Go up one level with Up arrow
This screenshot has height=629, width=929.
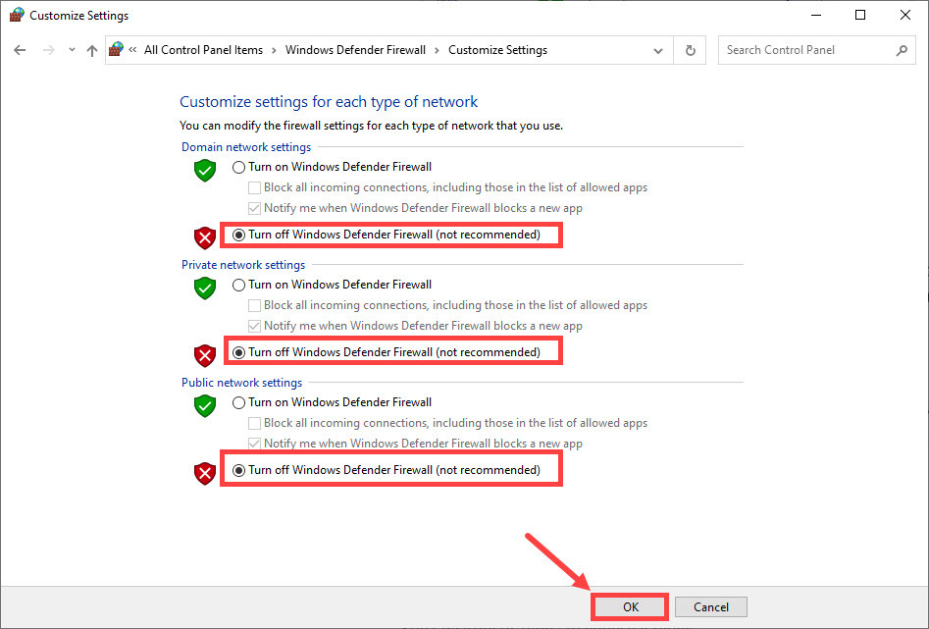pos(92,50)
